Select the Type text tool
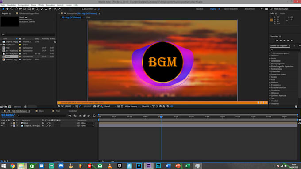 [37, 9]
